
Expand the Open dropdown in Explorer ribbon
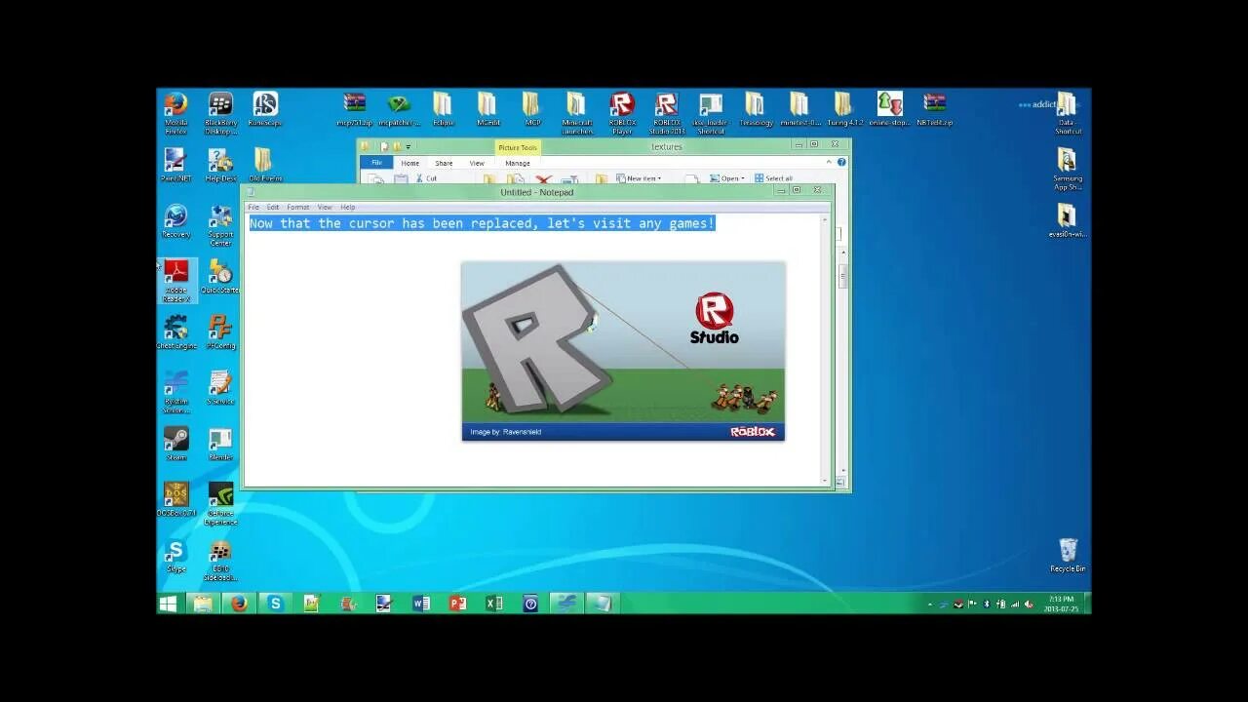tap(726, 178)
